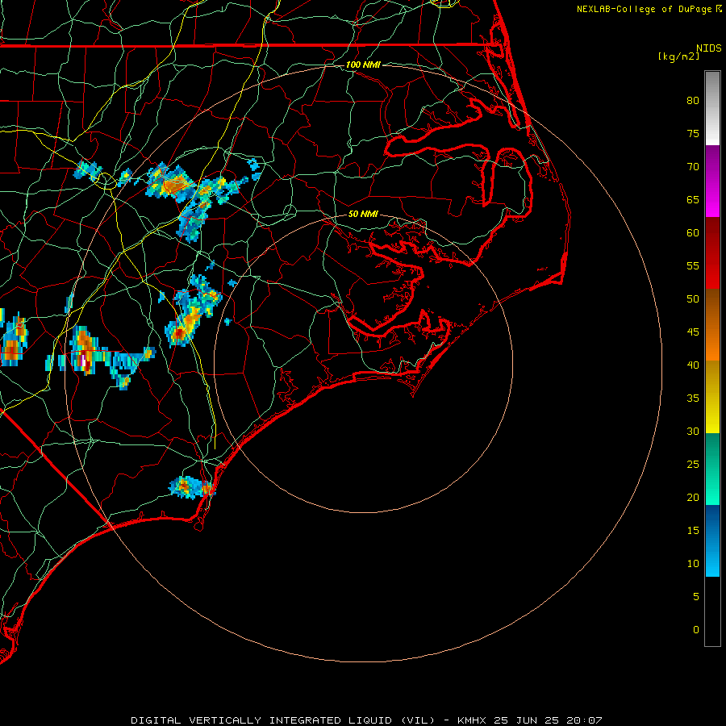Click the NIDS label

tap(708, 48)
